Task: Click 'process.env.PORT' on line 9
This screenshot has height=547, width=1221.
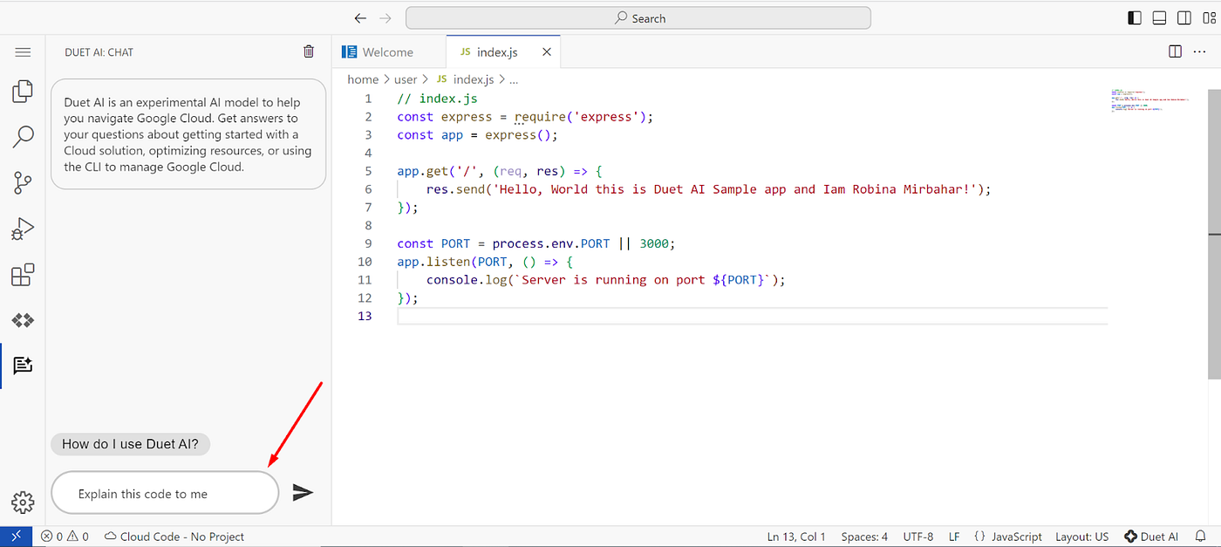Action: [x=551, y=243]
